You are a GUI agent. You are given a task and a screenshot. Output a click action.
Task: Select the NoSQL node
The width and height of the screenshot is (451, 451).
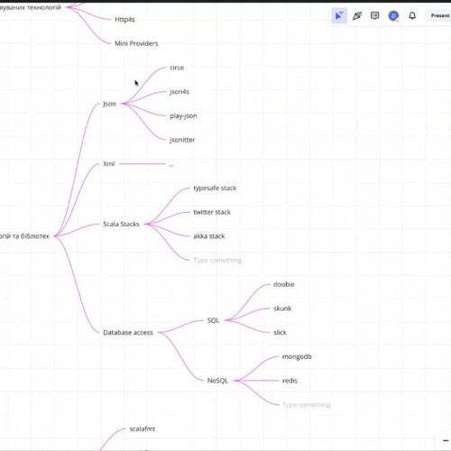click(217, 381)
